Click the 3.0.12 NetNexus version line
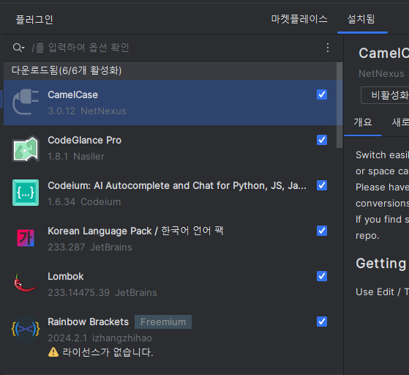This screenshot has width=409, height=375. click(87, 111)
